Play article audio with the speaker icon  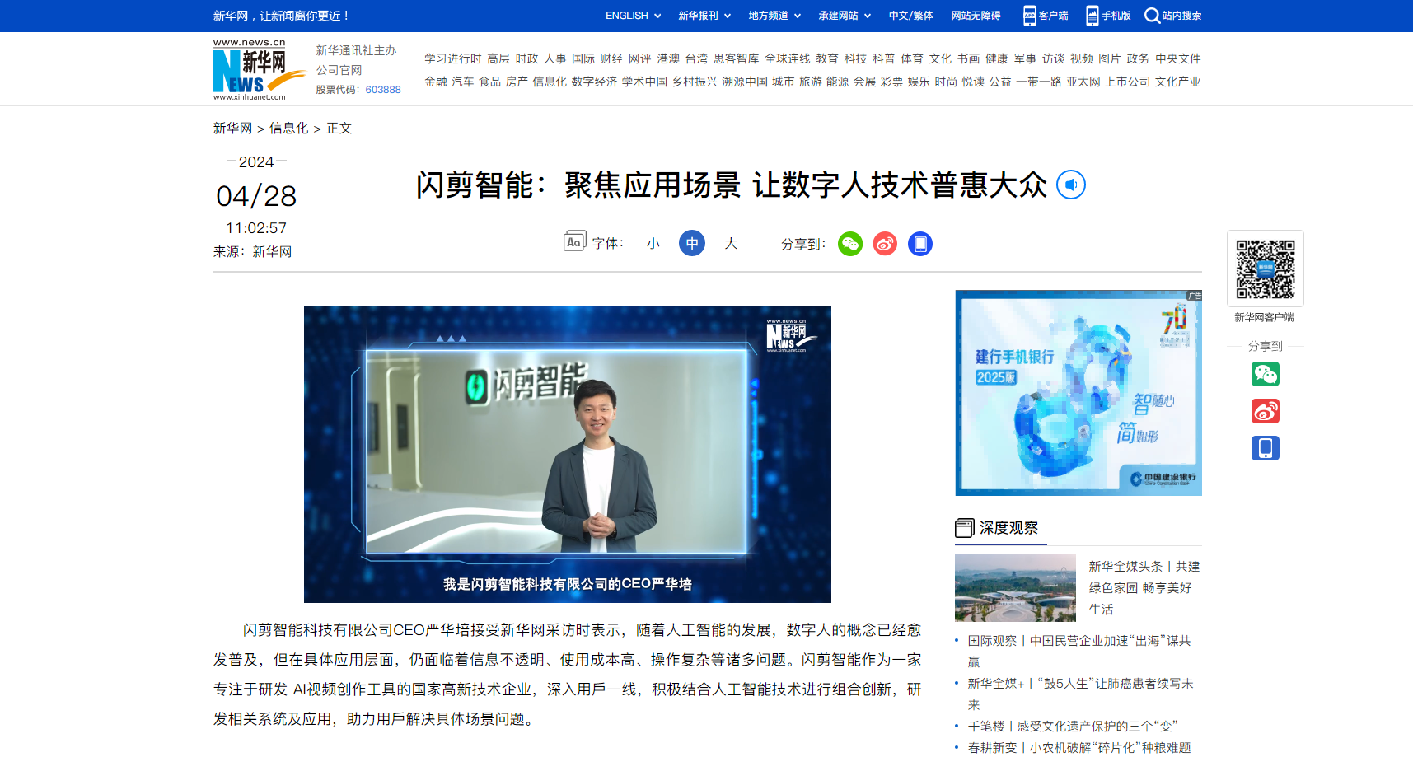tap(1071, 185)
